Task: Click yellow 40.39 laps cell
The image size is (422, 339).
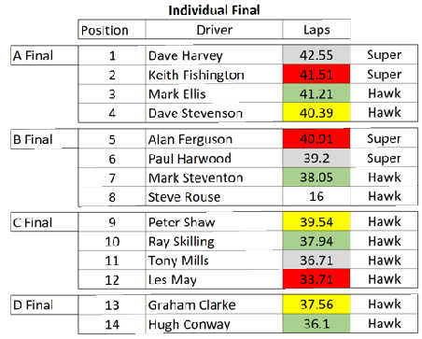Action: 316,112
